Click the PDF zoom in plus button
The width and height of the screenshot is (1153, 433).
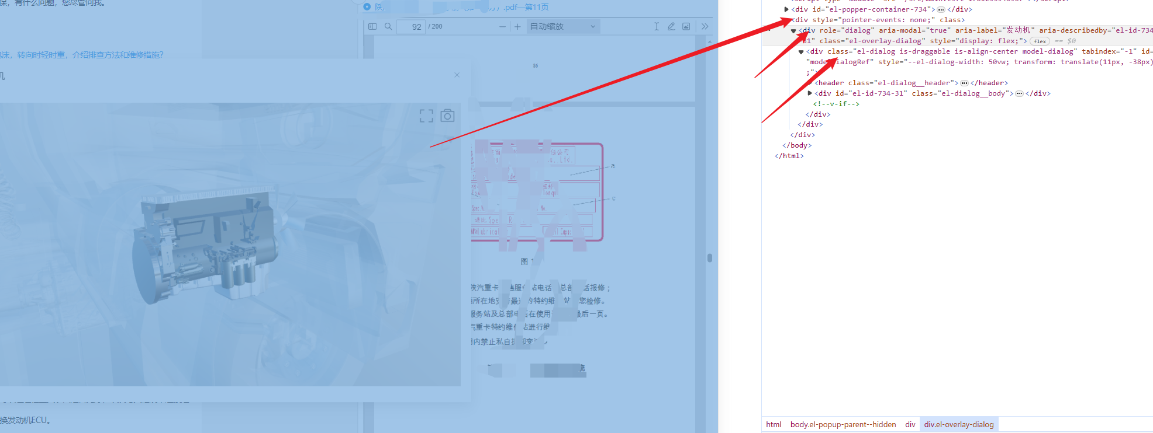(x=517, y=26)
